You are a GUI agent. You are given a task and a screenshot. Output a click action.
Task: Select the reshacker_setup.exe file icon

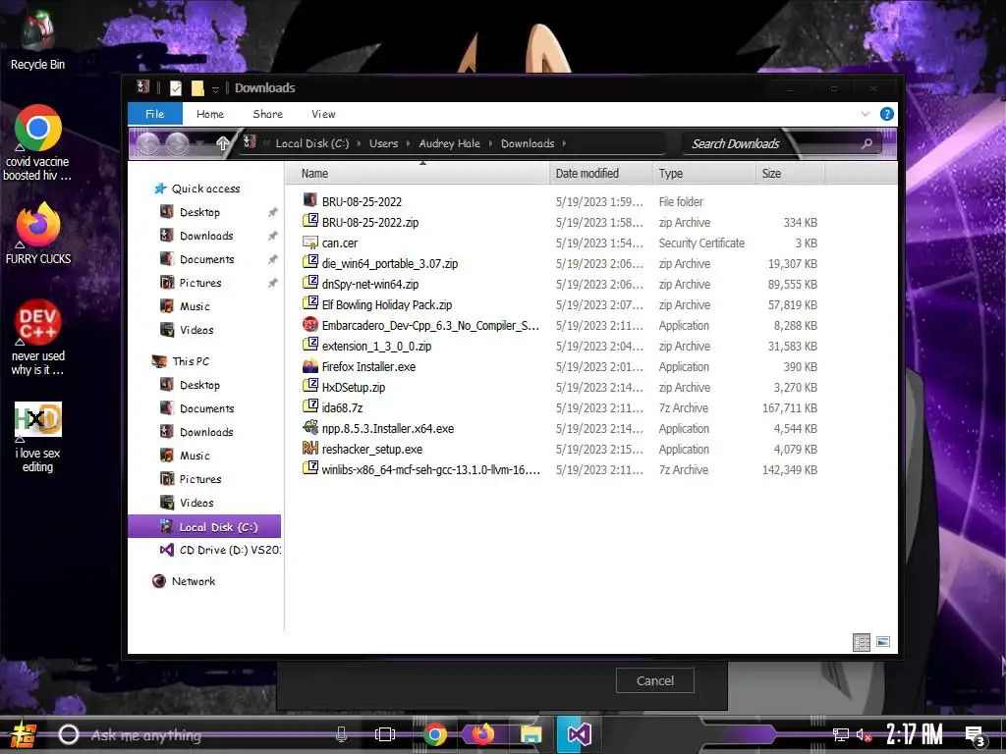click(x=310, y=449)
